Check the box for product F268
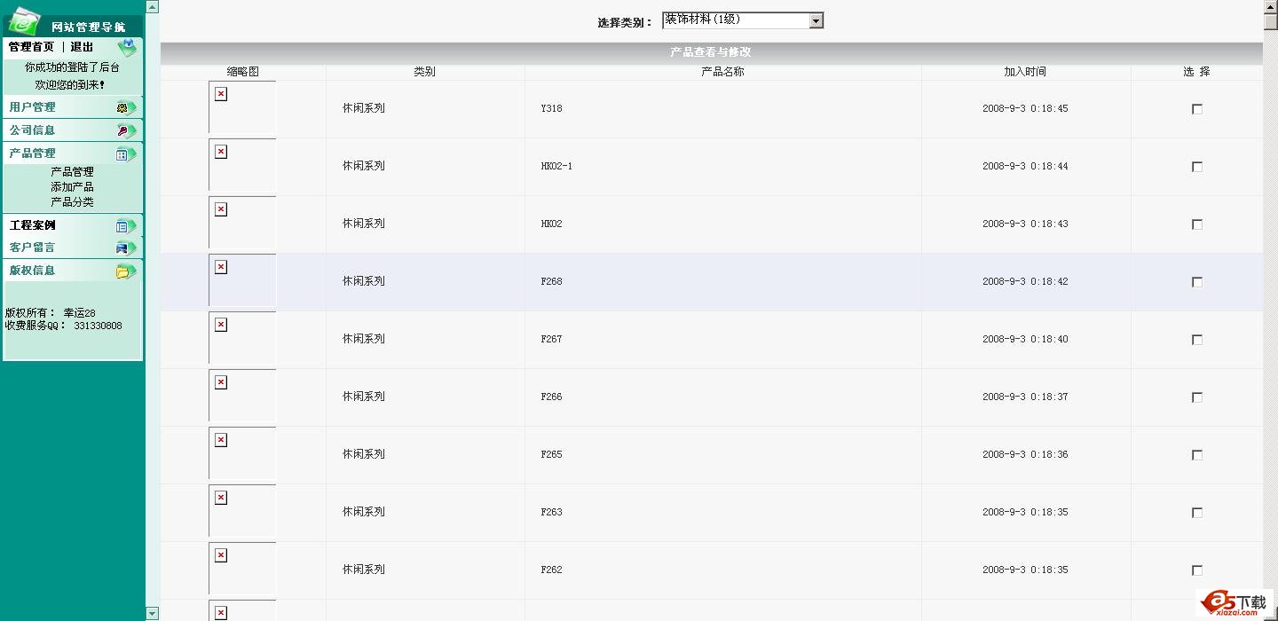This screenshot has width=1278, height=621. (1196, 282)
